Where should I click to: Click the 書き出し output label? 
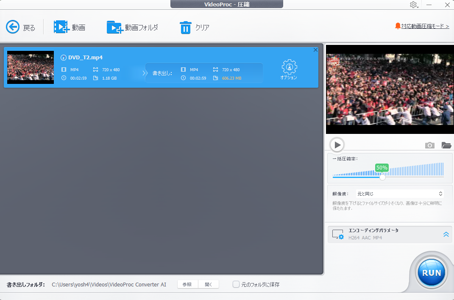[x=162, y=73]
